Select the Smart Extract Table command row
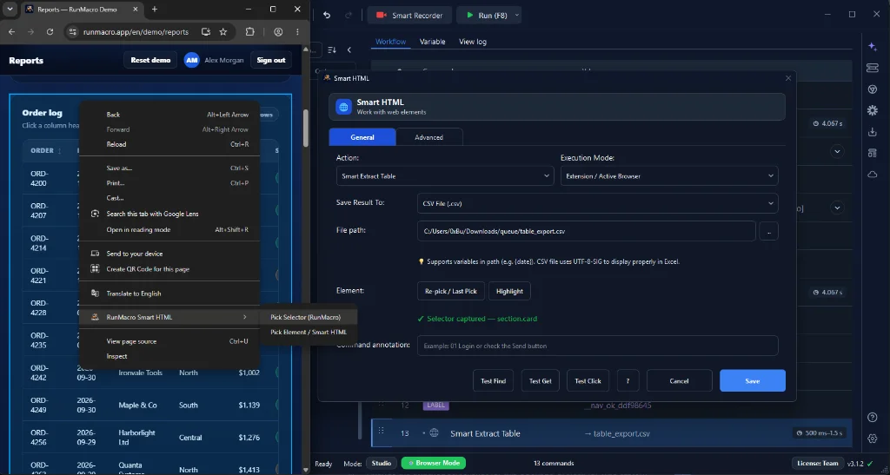The width and height of the screenshot is (890, 475). (x=612, y=433)
